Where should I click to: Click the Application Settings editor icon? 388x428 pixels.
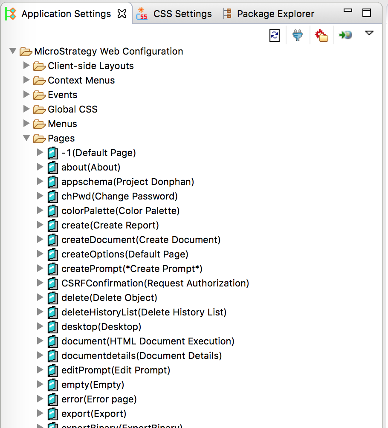tap(9, 13)
